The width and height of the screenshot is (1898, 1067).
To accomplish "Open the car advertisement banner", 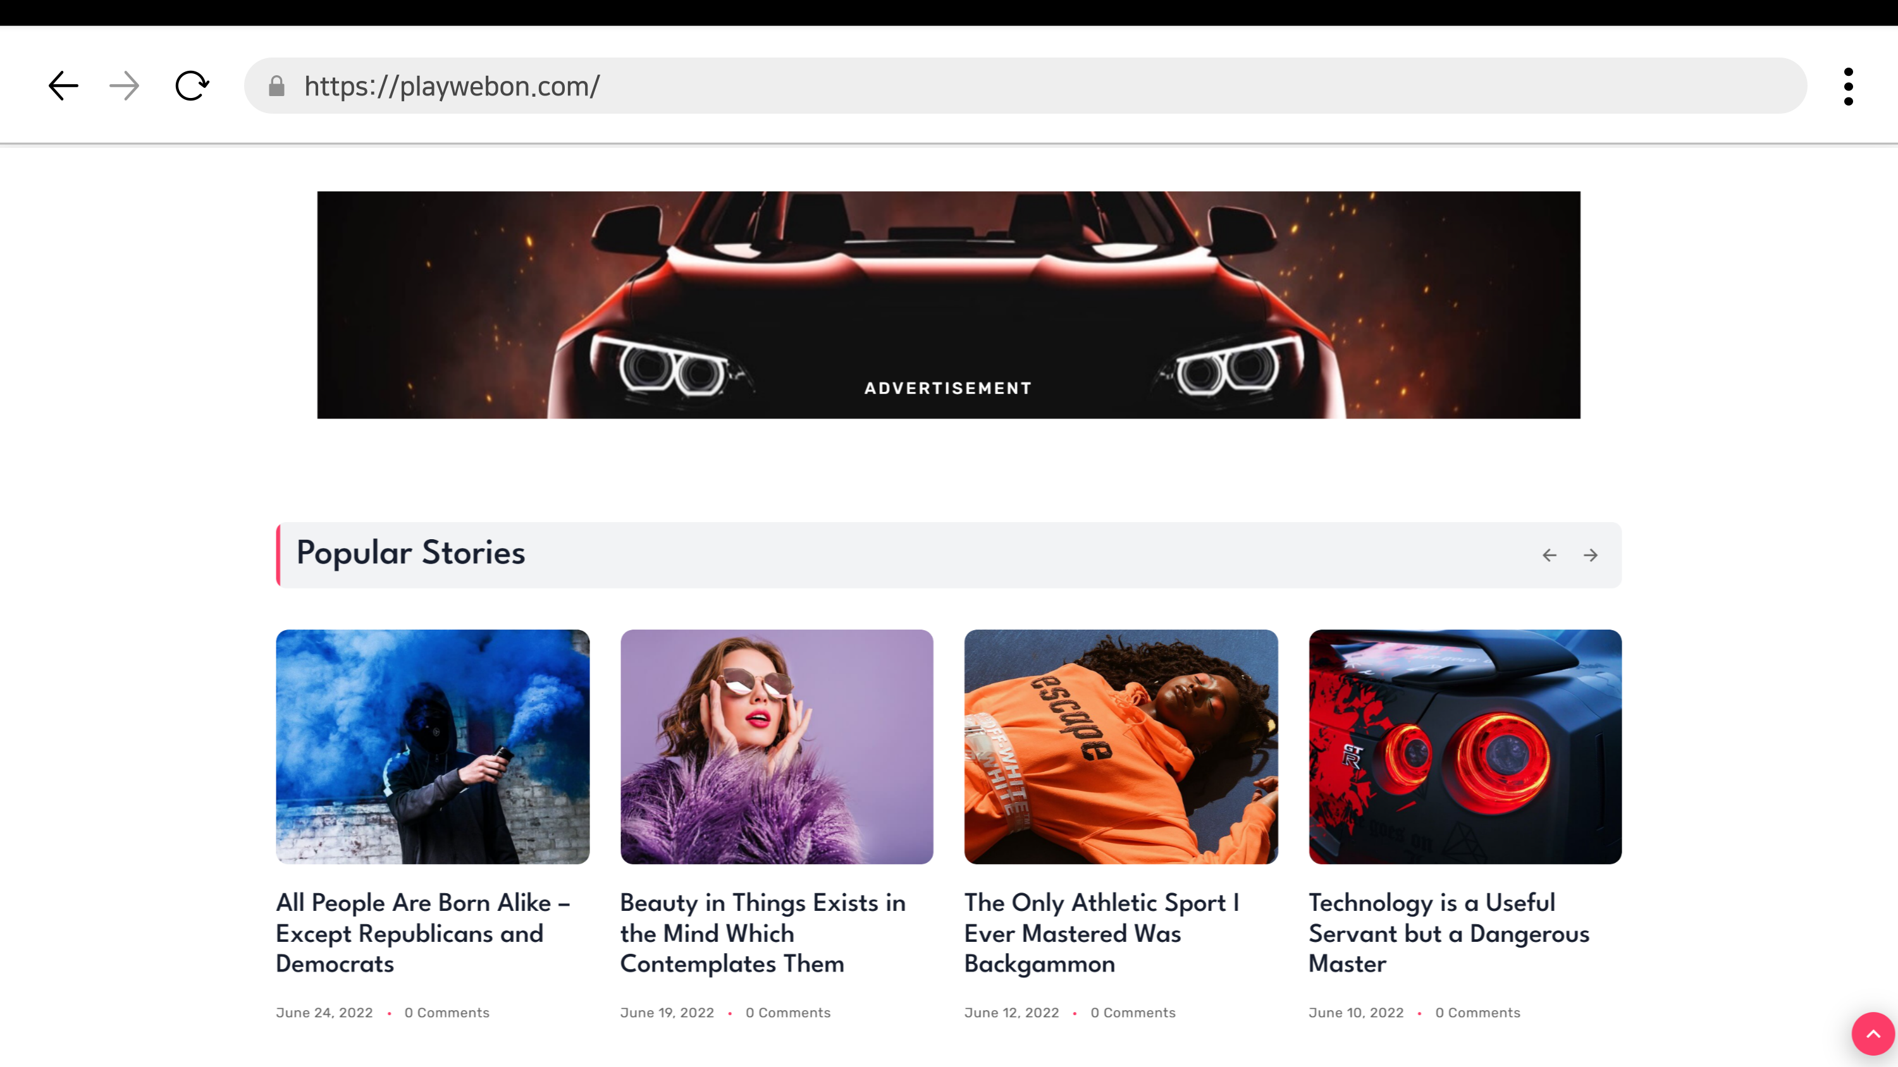I will tap(948, 305).
